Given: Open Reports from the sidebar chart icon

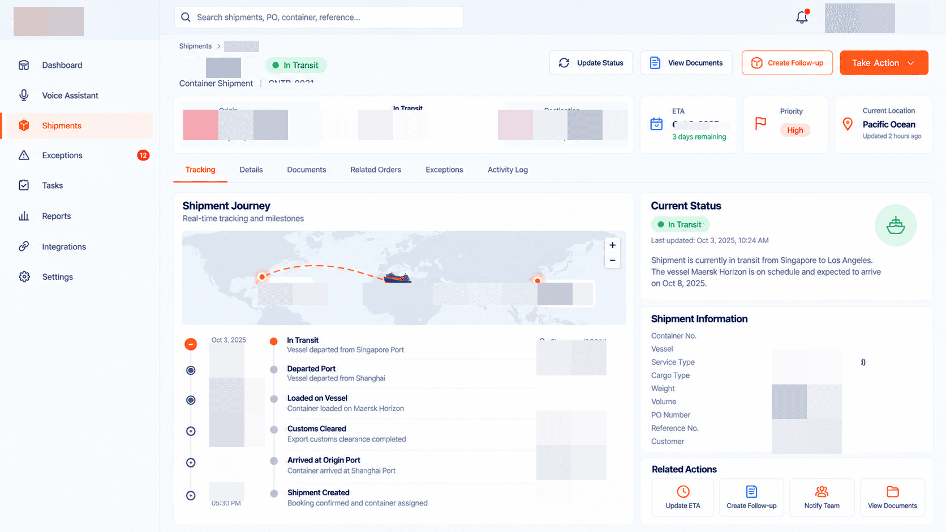Looking at the screenshot, I should [x=24, y=216].
